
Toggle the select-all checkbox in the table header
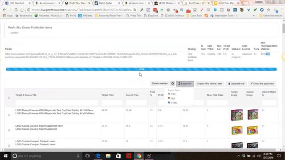[x=9, y=98]
